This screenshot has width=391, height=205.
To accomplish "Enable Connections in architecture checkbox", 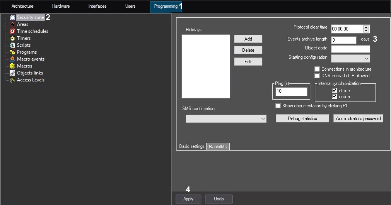I will point(318,69).
